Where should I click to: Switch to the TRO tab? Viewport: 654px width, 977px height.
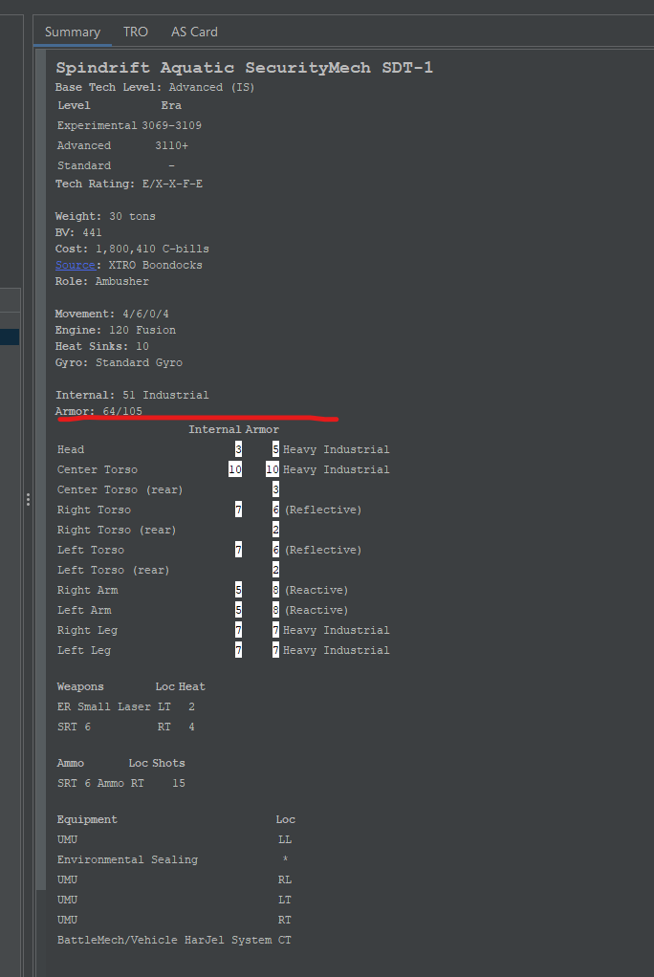coord(135,32)
